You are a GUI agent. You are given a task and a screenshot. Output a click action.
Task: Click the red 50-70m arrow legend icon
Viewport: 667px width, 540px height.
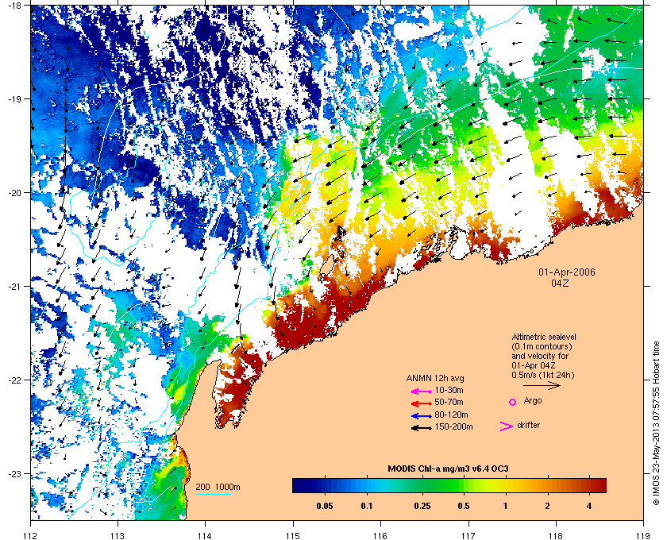(x=422, y=403)
